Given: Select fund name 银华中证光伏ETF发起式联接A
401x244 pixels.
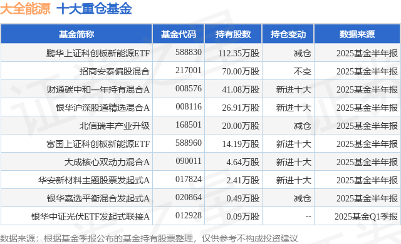Looking at the screenshot, I should coord(90,216).
